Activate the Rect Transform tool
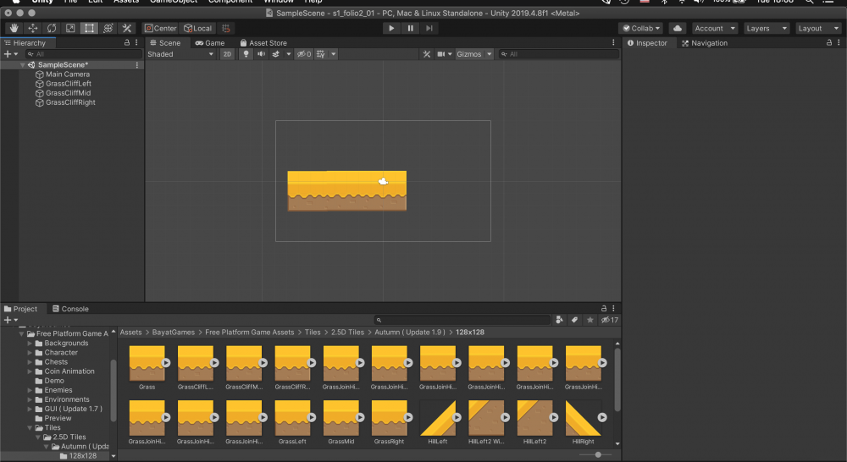847x462 pixels. click(89, 28)
